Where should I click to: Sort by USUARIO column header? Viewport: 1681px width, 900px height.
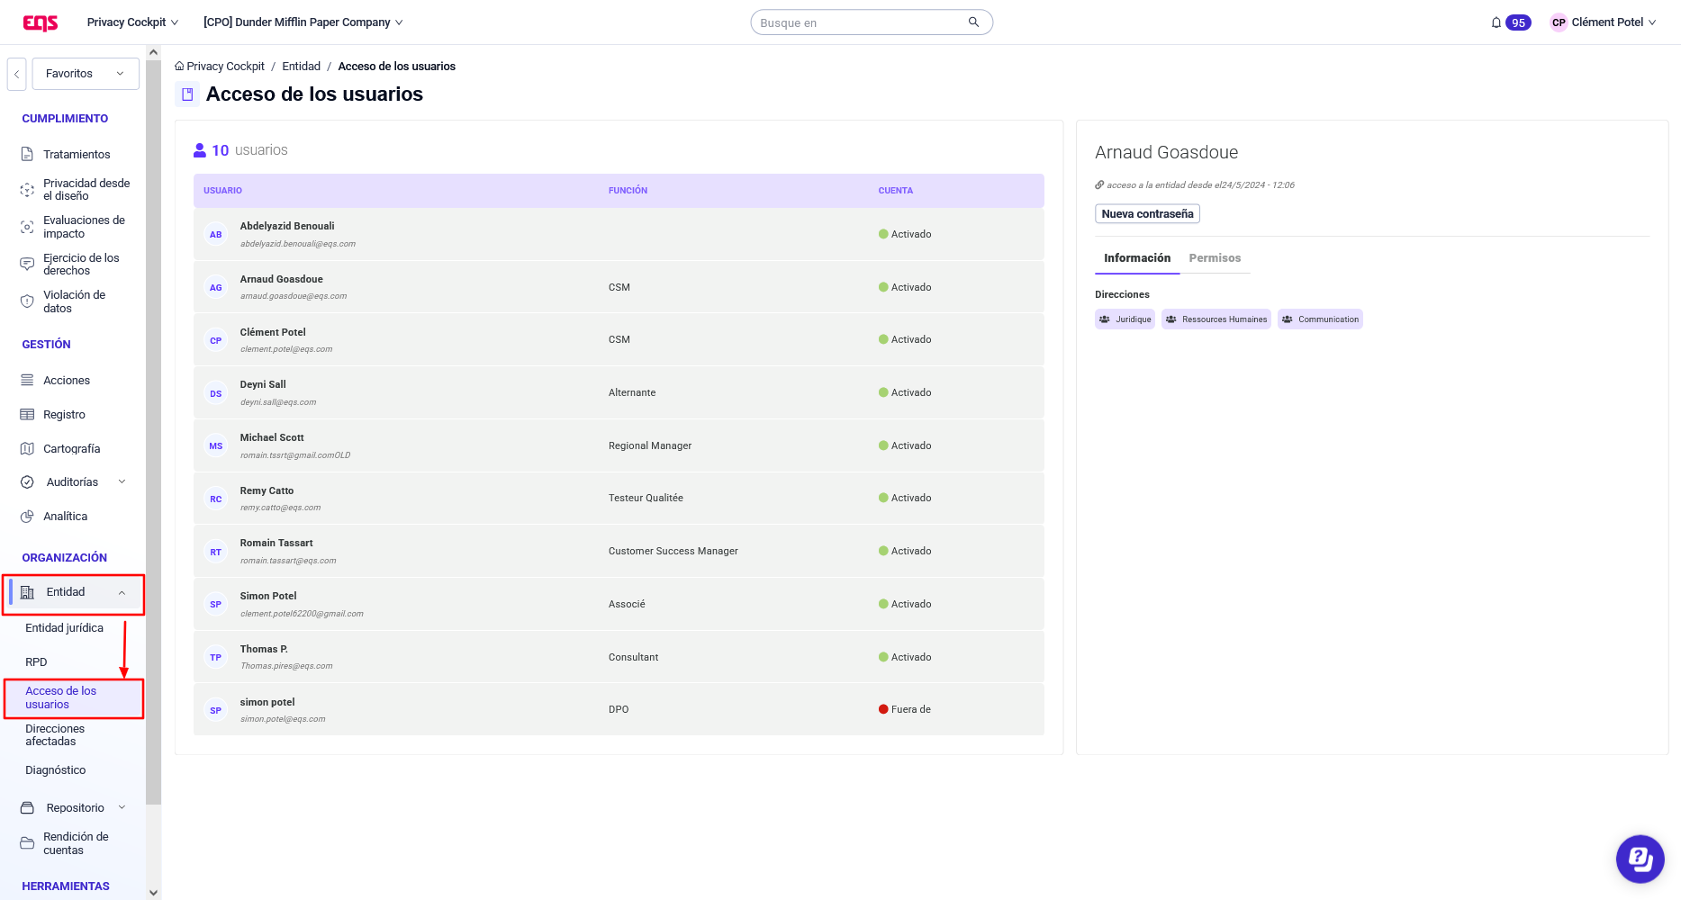point(222,191)
